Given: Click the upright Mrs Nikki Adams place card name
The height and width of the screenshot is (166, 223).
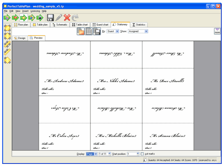Looking at the screenshot, I should pos(116,81).
